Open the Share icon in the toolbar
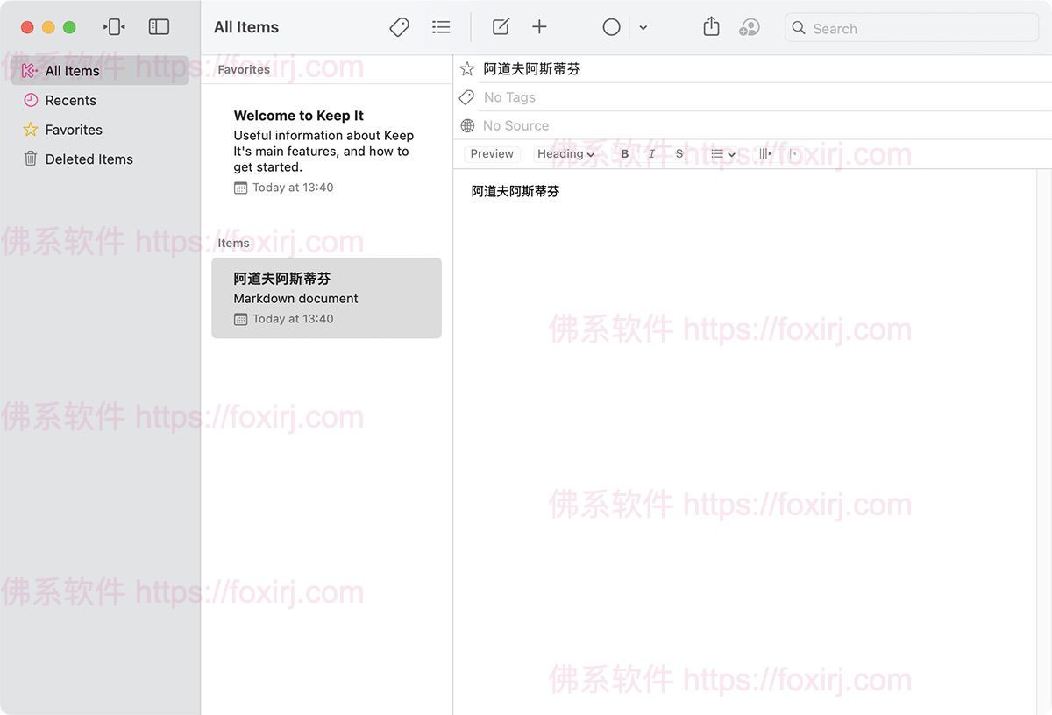This screenshot has width=1052, height=715. 711,27
